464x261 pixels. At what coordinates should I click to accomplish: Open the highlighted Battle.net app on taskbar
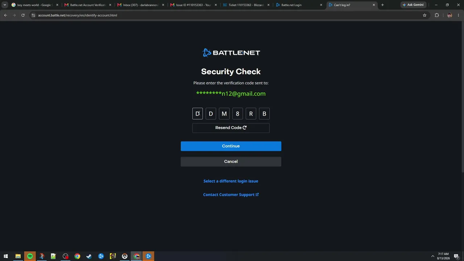click(x=148, y=256)
